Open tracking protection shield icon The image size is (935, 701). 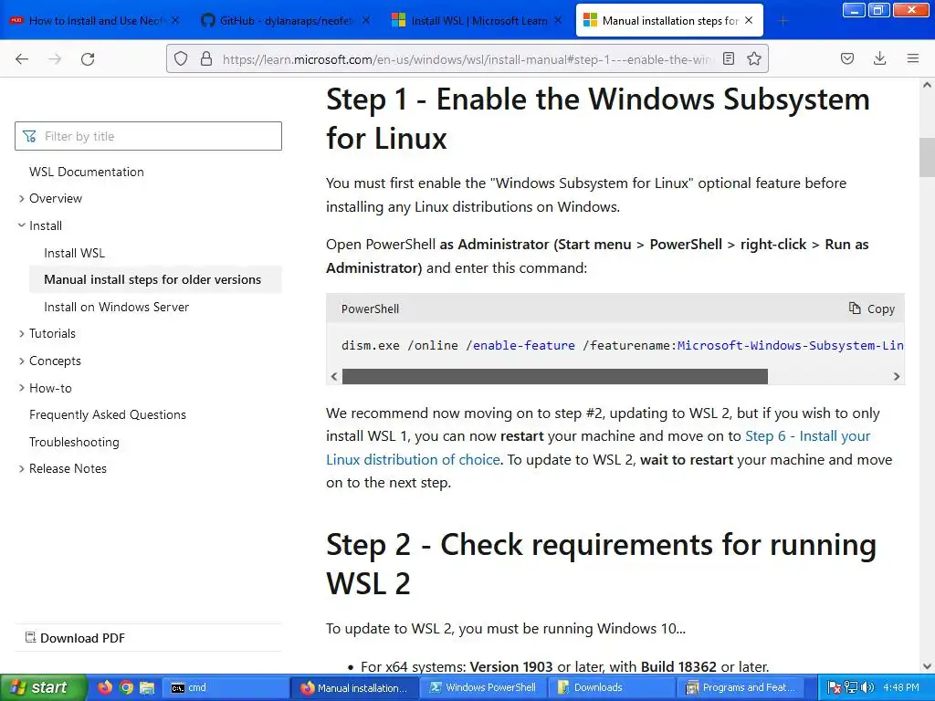[x=182, y=58]
